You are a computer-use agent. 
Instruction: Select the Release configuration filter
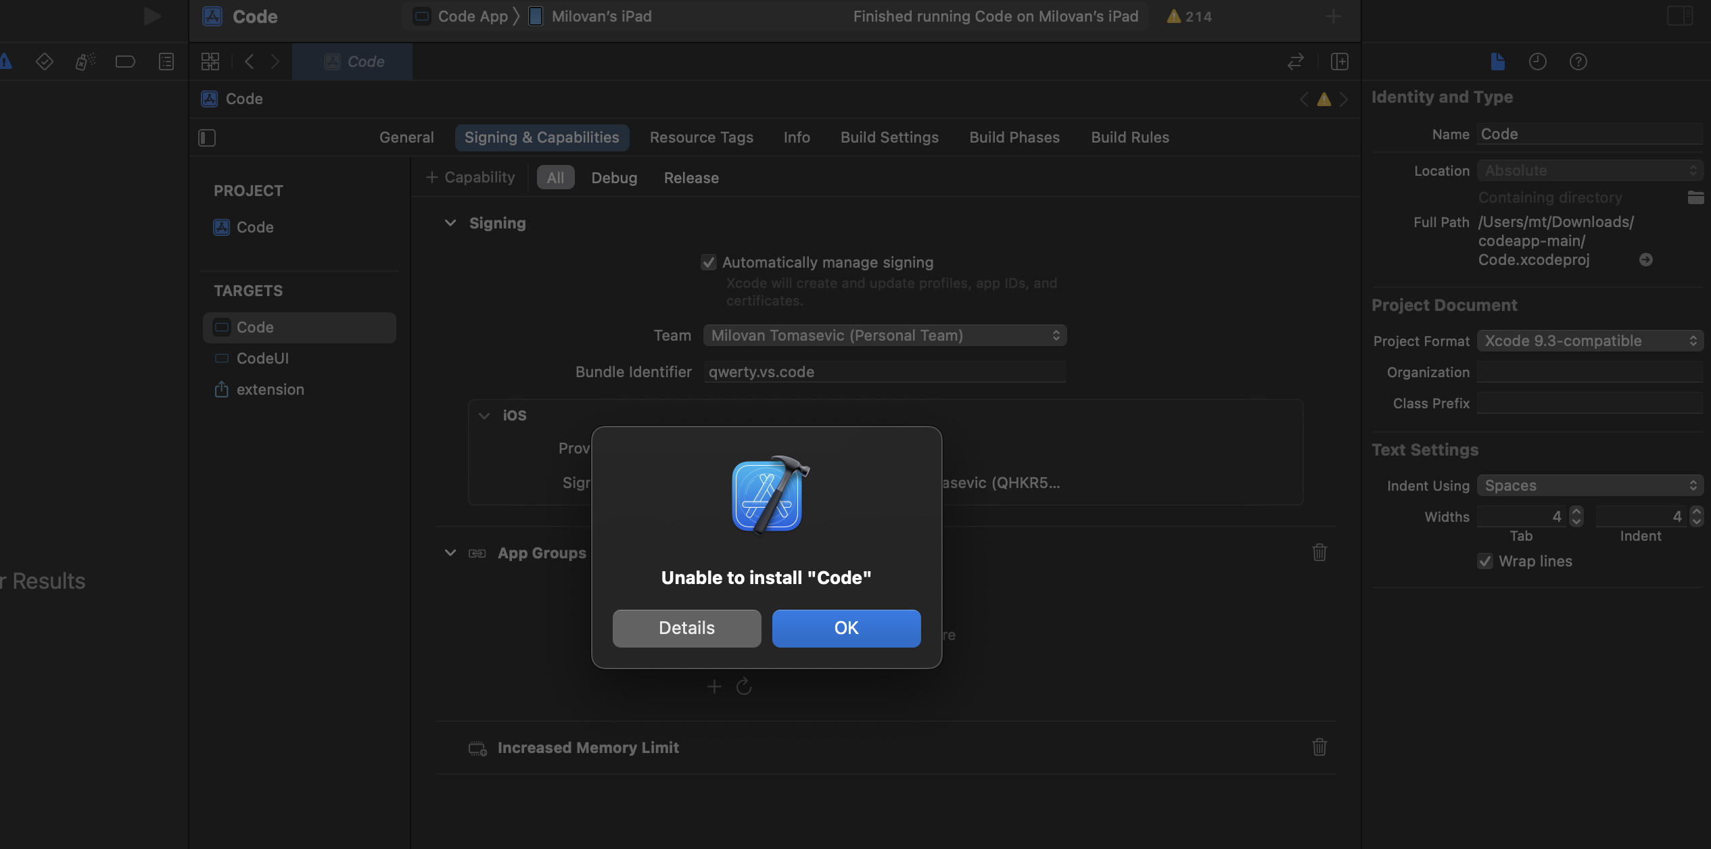(691, 178)
